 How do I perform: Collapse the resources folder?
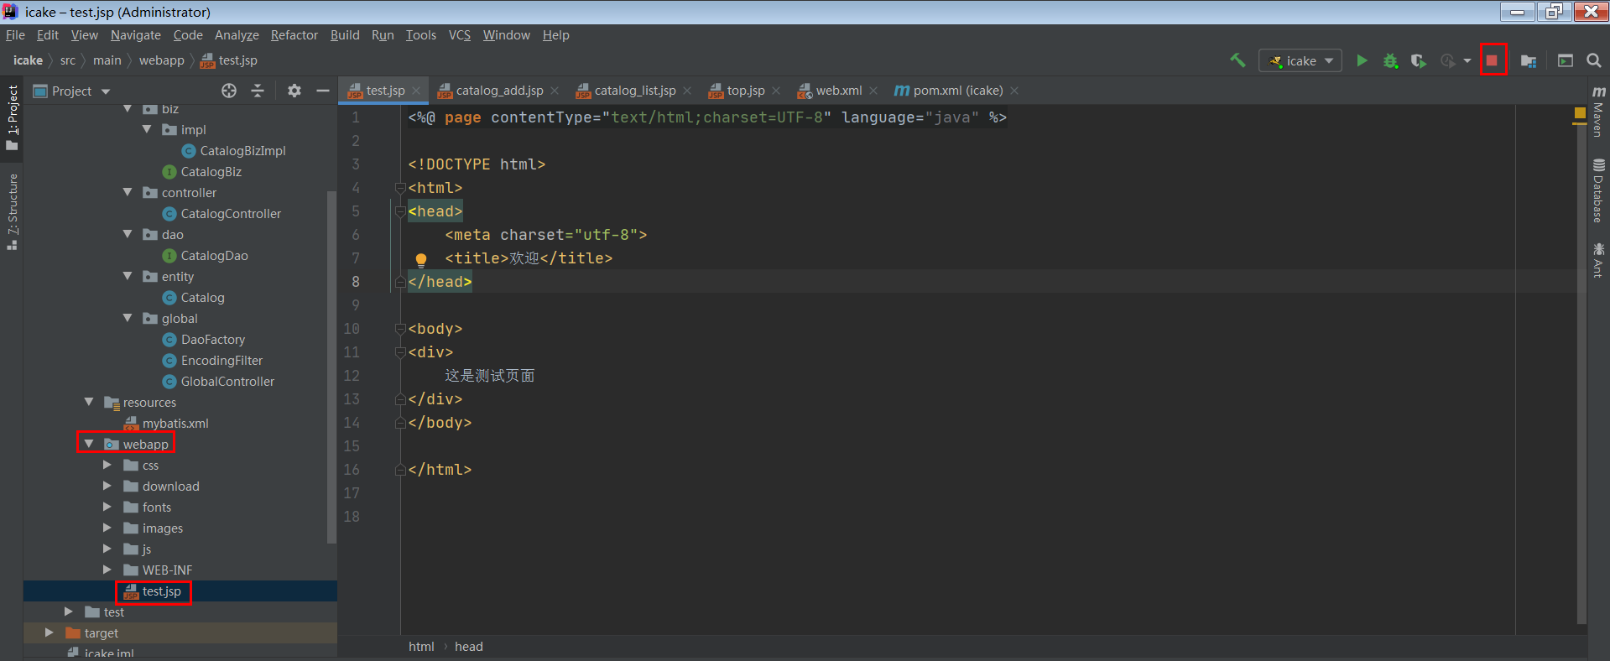click(89, 402)
